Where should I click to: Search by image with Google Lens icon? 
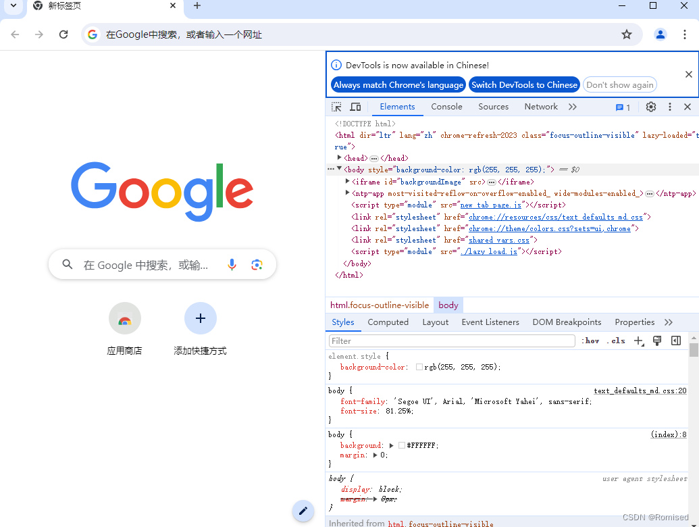(x=257, y=264)
